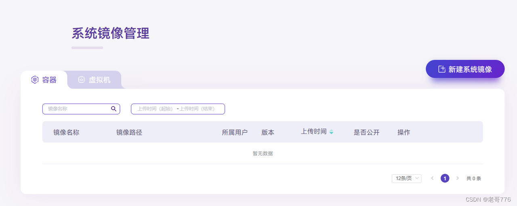Click the 虚拟机 tab icon

82,80
